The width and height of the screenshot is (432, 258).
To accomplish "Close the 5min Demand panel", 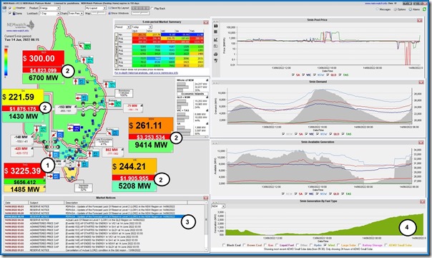I will (421, 82).
